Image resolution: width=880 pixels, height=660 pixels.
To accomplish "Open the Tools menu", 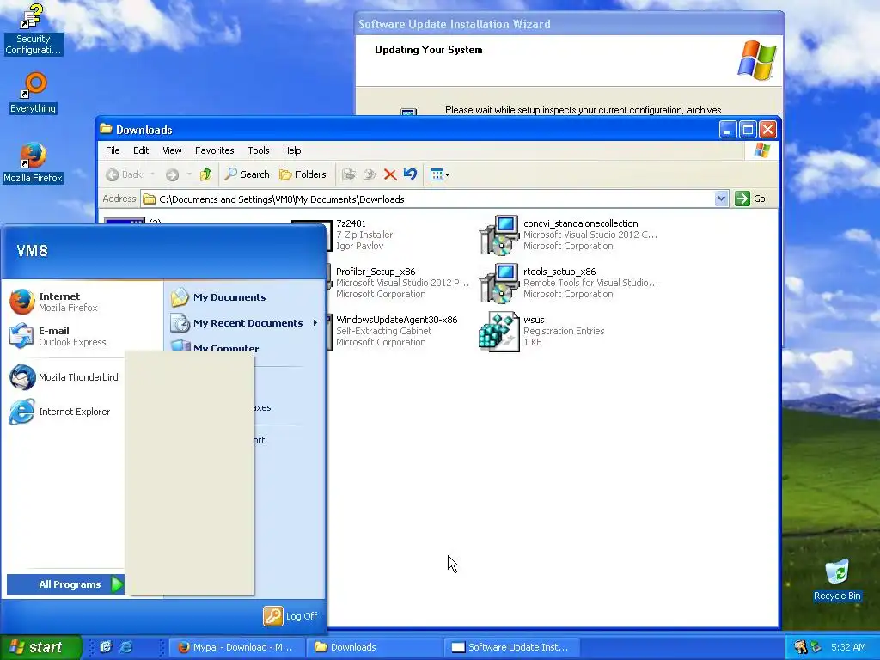I will coord(259,150).
